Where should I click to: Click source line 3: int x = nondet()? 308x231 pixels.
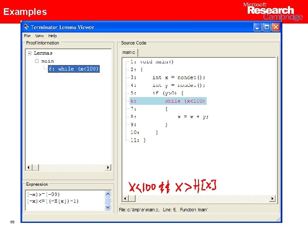[168, 77]
